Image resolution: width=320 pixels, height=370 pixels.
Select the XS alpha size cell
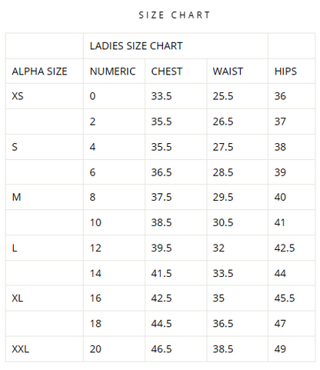[x=45, y=96]
